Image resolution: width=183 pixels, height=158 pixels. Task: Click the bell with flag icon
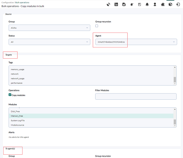point(132,4)
